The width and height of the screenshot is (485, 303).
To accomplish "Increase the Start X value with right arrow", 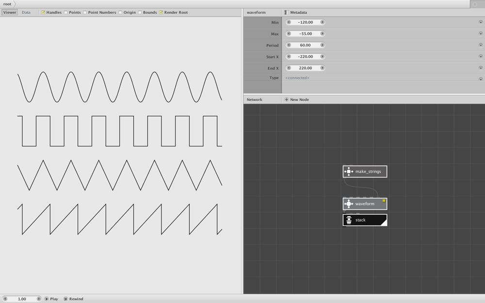I will point(323,57).
